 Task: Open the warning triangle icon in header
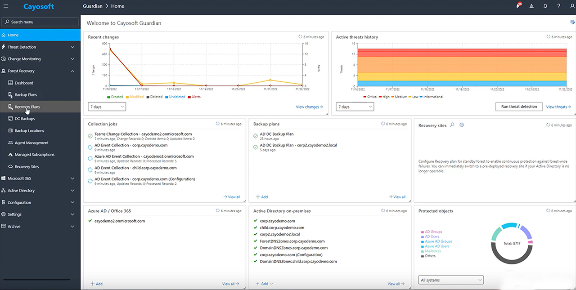tap(532, 6)
